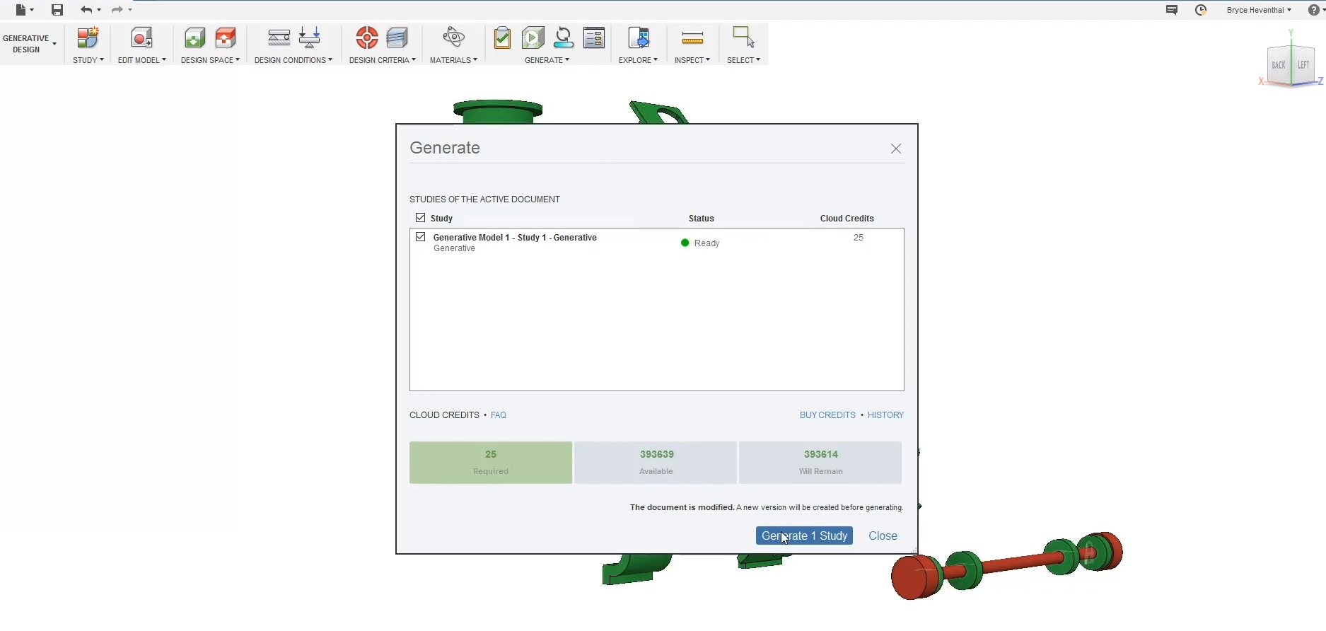
Task: Open the Materials menu
Action: [x=453, y=60]
